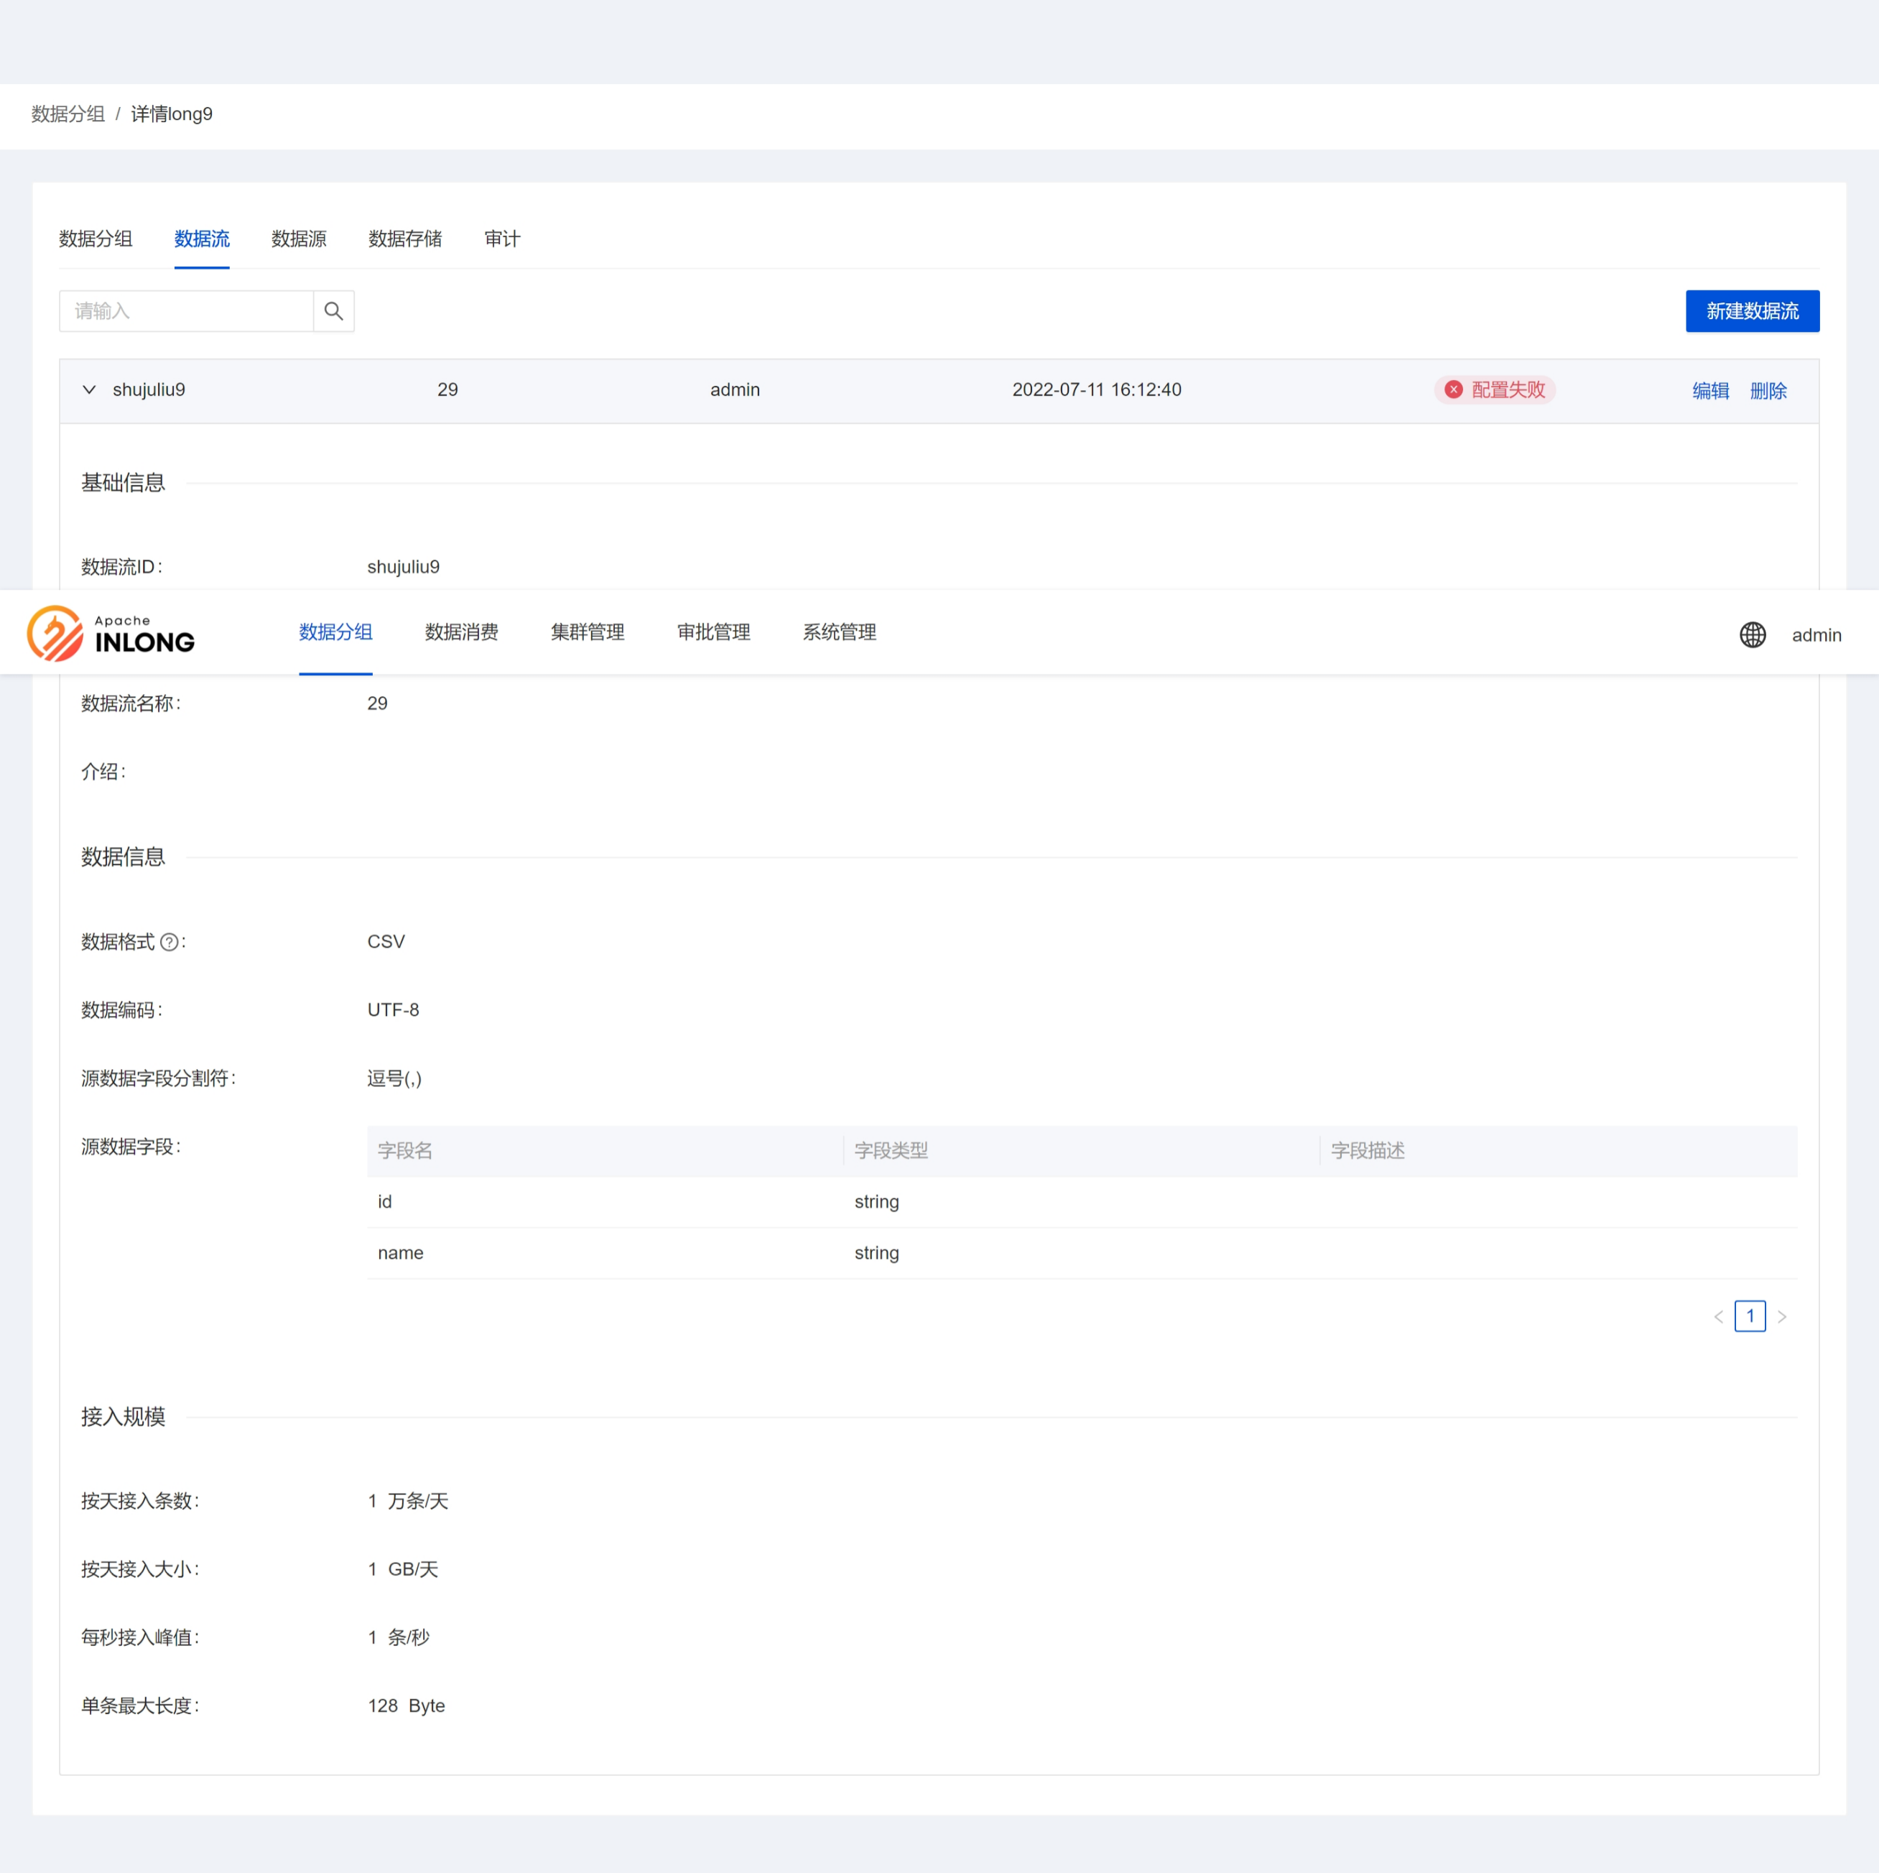Click the search magnifier icon
This screenshot has height=1873, width=1879.
333,311
